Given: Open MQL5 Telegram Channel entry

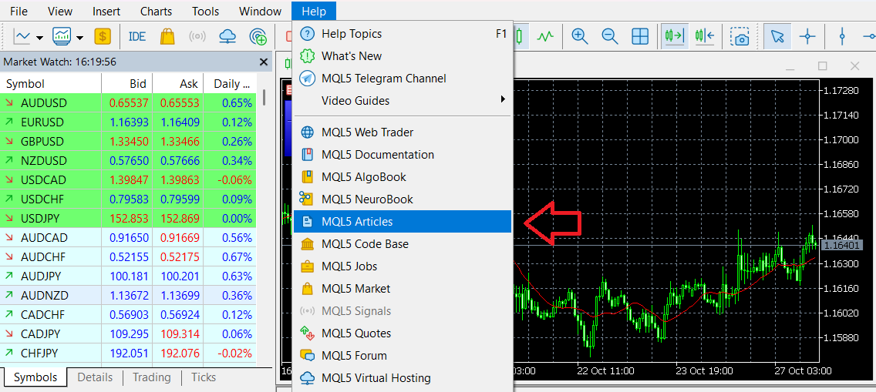Looking at the screenshot, I should pos(403,79).
